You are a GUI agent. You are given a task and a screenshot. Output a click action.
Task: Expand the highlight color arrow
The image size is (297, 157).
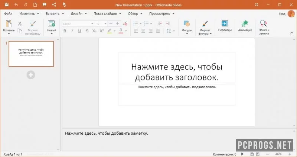115,31
